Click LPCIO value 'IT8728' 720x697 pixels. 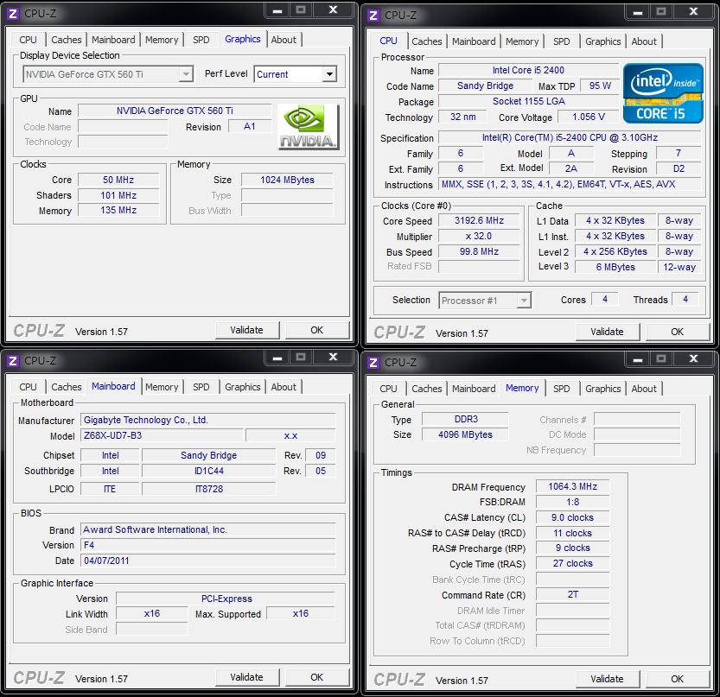click(209, 489)
